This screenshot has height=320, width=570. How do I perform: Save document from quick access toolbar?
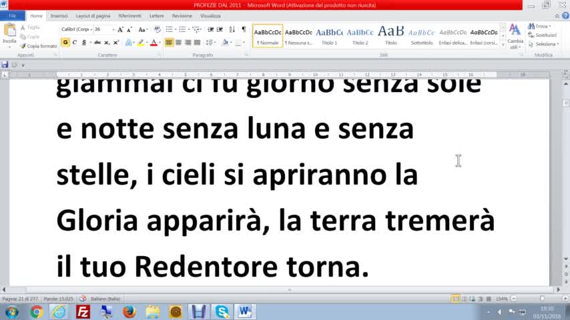(5, 65)
